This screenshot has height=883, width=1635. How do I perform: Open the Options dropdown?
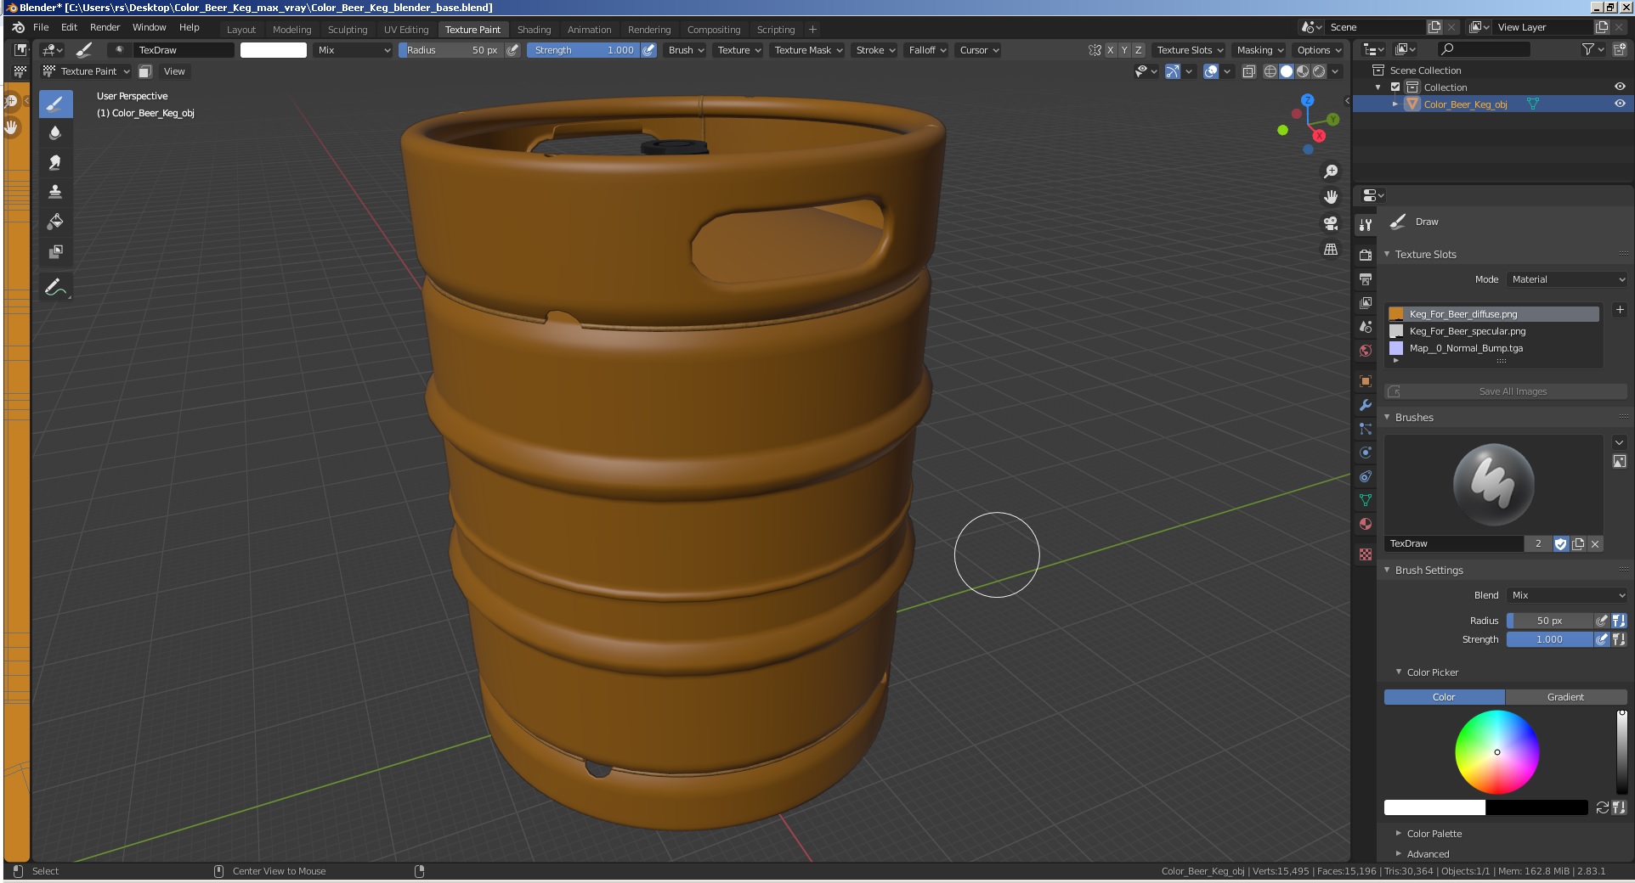pyautogui.click(x=1318, y=50)
